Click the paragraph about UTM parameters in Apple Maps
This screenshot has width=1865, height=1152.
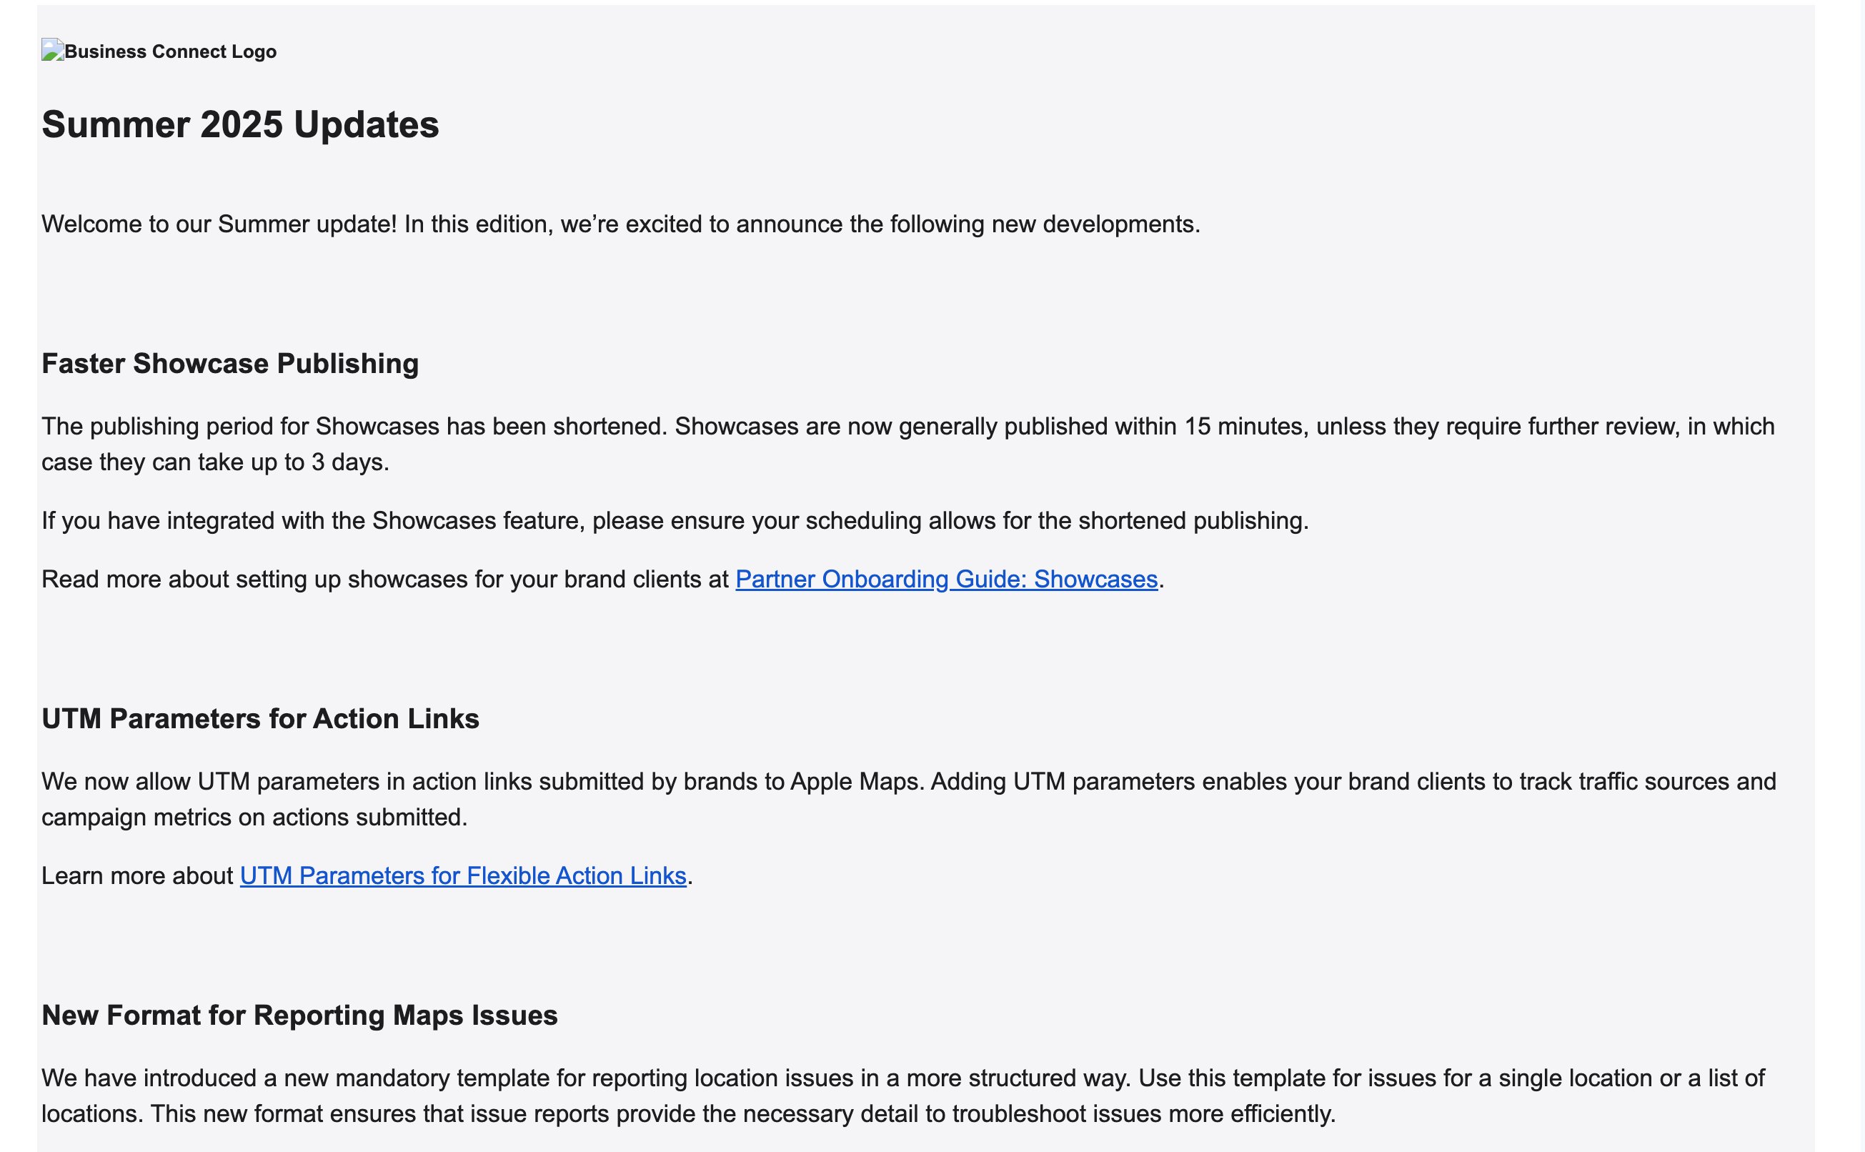coord(907,783)
